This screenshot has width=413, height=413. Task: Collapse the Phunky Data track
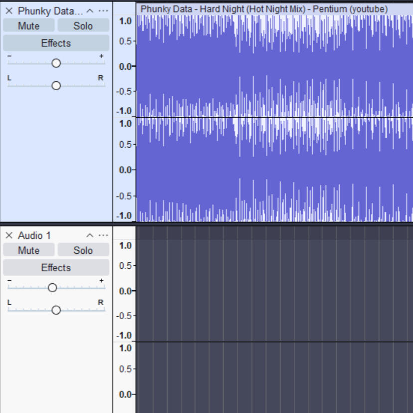pos(90,11)
